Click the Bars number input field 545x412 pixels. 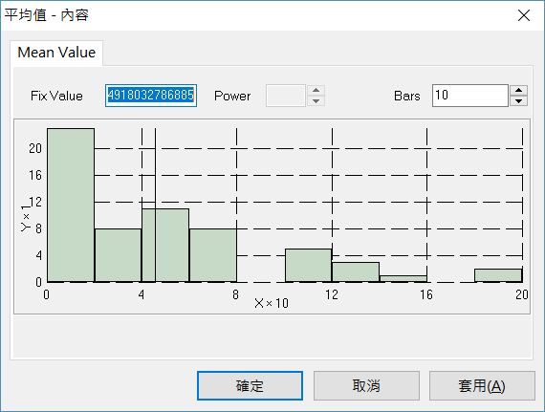click(x=470, y=96)
